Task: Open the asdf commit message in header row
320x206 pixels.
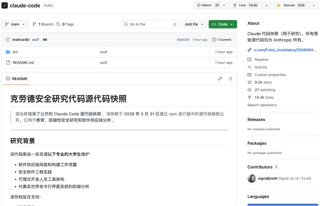Action: pyautogui.click(x=35, y=40)
